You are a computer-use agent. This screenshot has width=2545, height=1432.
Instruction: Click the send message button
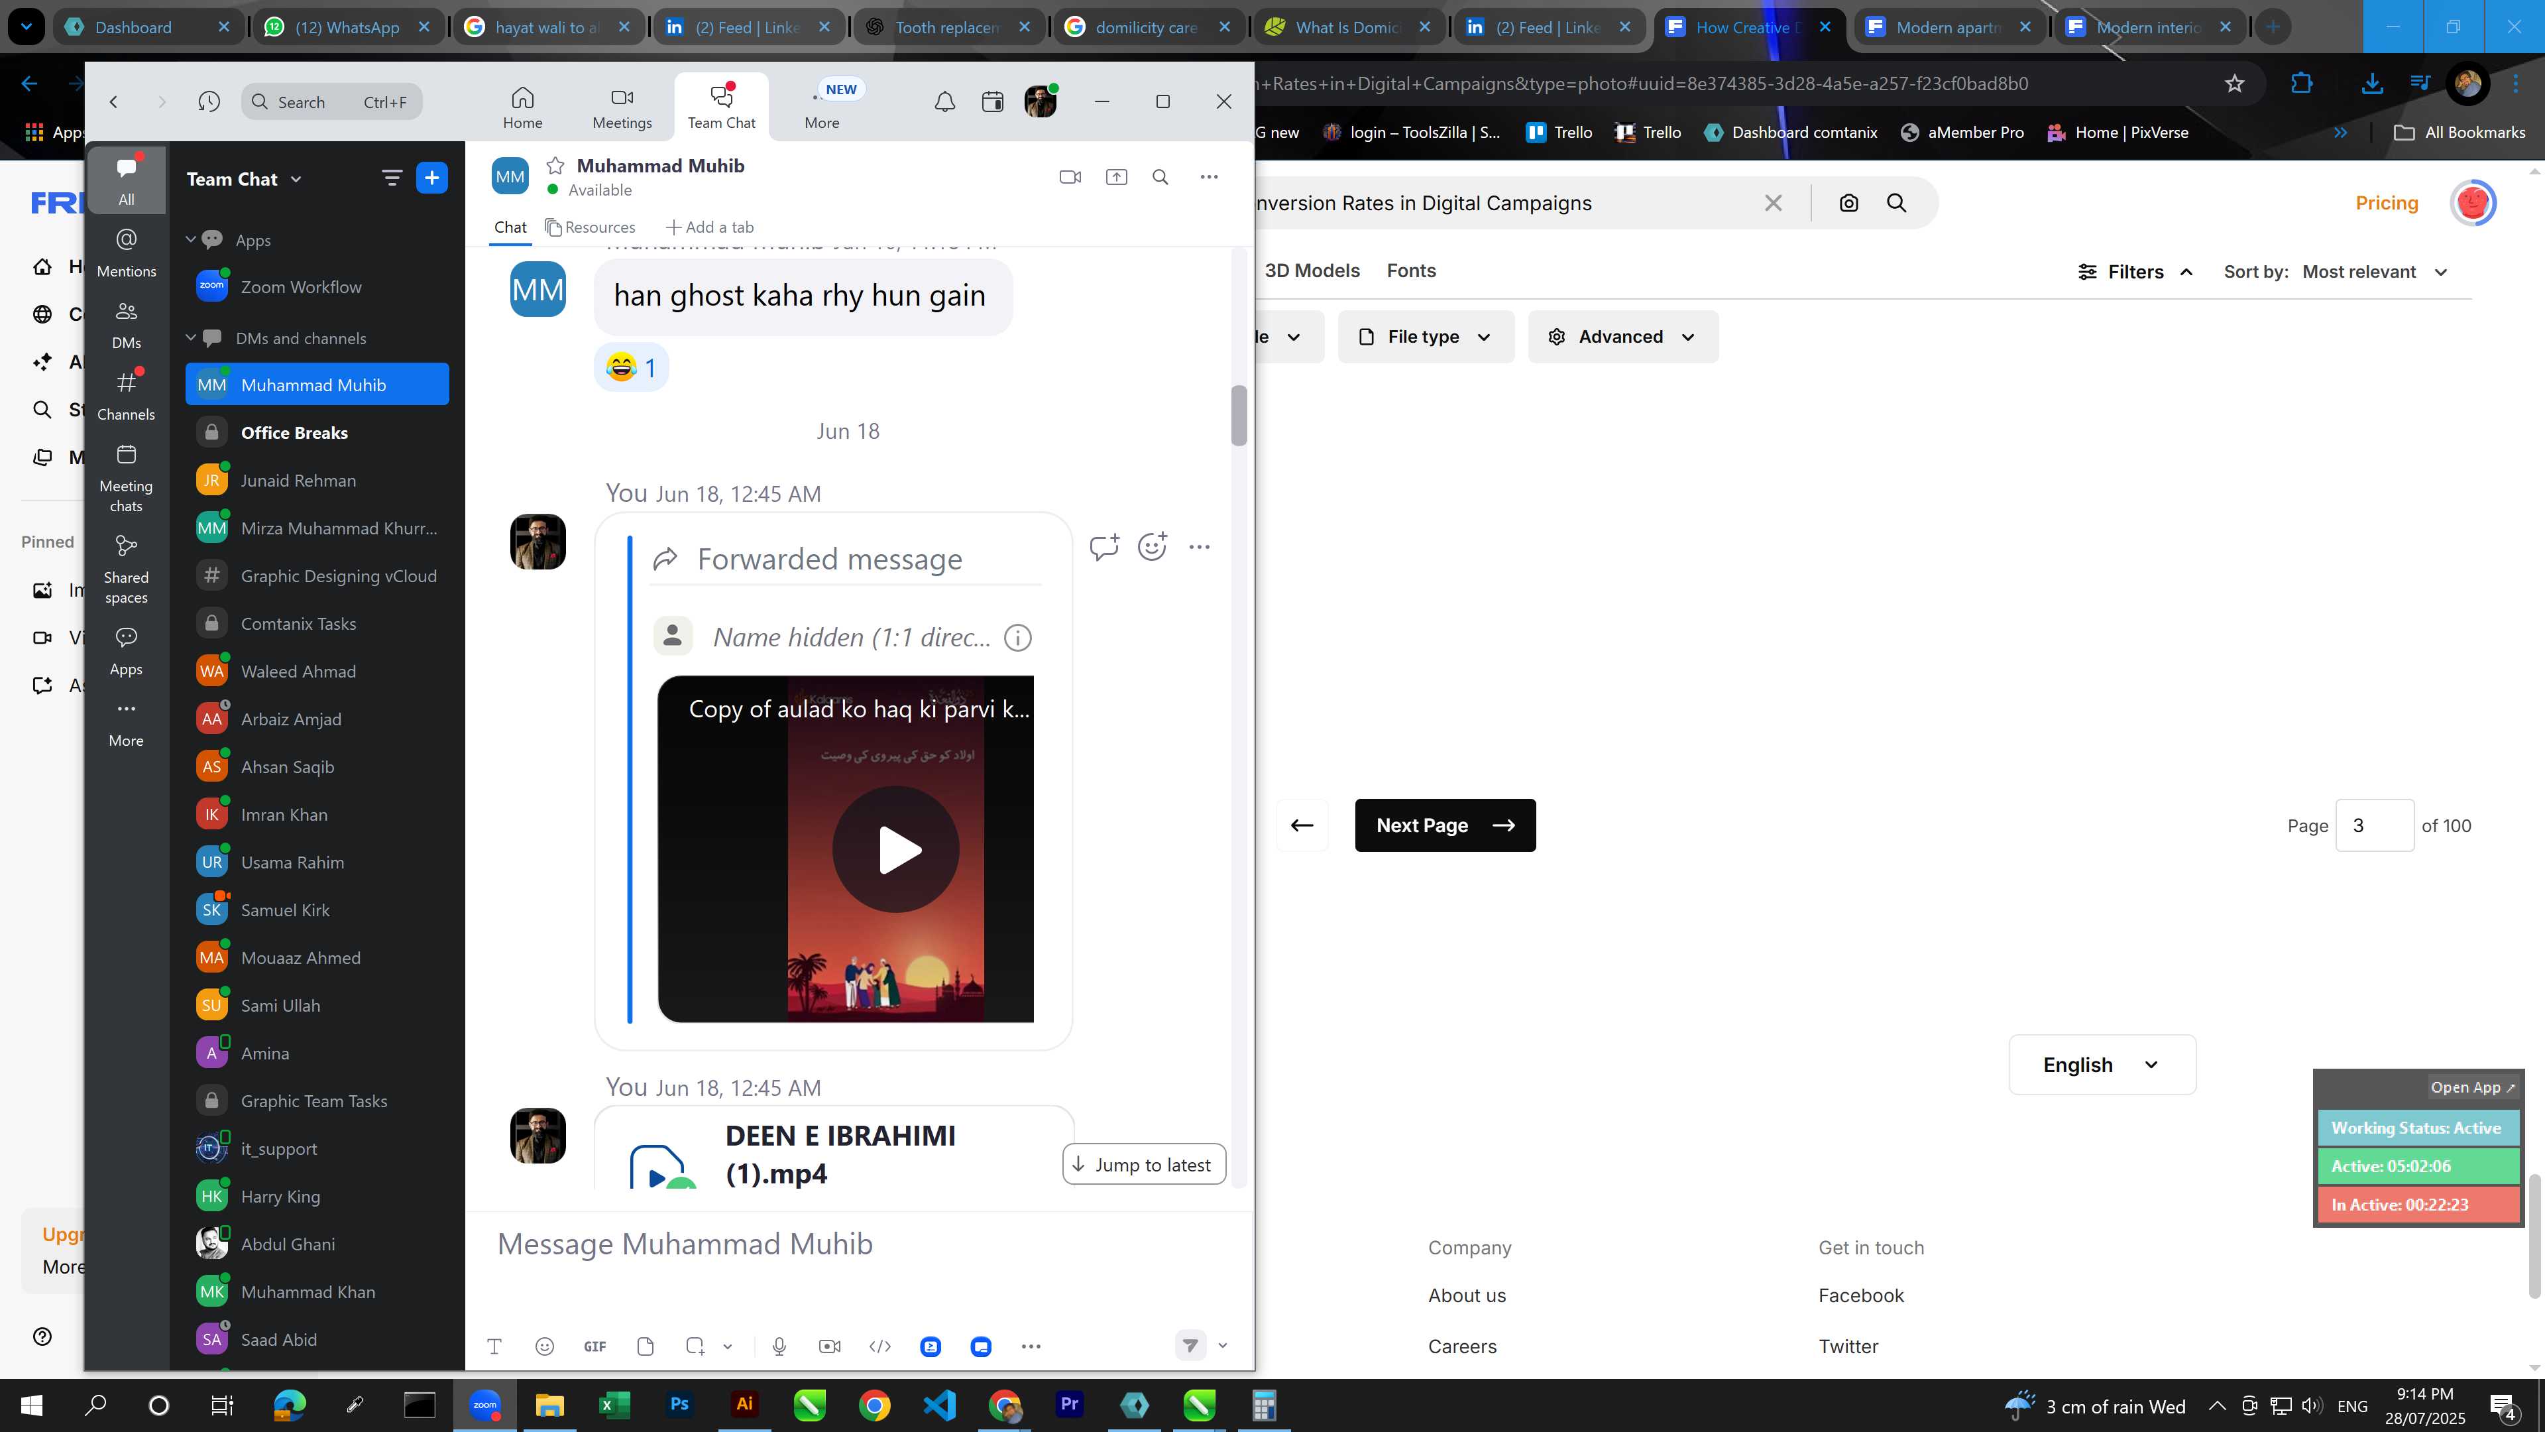pyautogui.click(x=1190, y=1345)
